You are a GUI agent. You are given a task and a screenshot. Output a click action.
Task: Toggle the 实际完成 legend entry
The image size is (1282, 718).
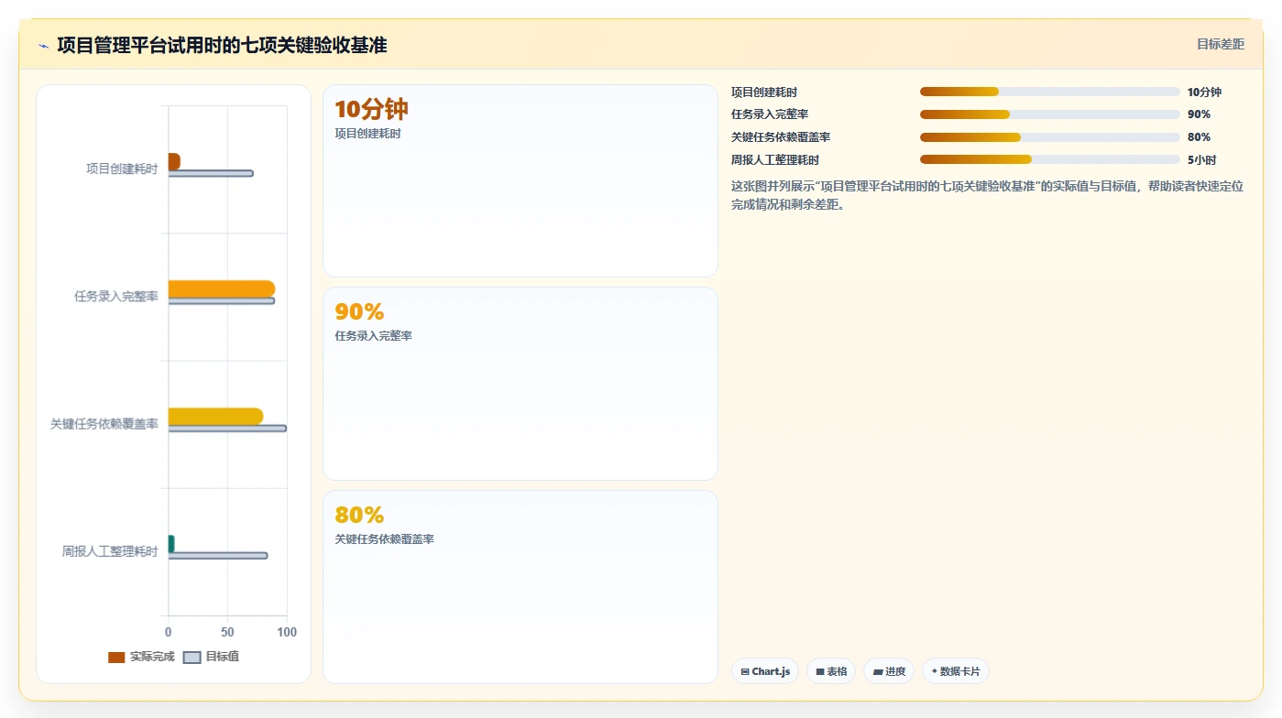tap(141, 657)
